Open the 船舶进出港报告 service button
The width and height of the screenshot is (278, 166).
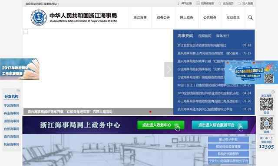[228, 154]
